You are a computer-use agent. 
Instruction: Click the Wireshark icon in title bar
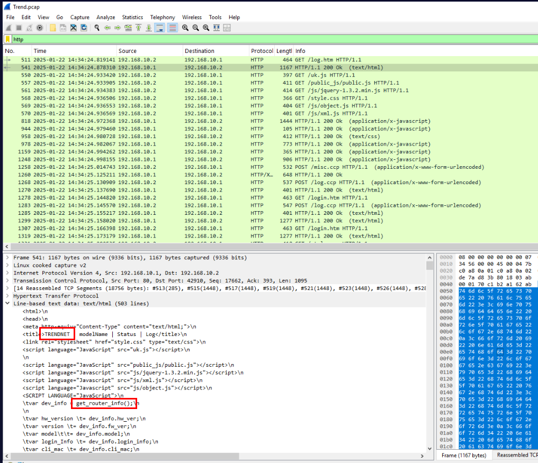point(7,7)
